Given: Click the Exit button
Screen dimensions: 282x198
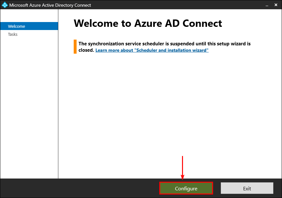Looking at the screenshot, I should click(x=247, y=188).
